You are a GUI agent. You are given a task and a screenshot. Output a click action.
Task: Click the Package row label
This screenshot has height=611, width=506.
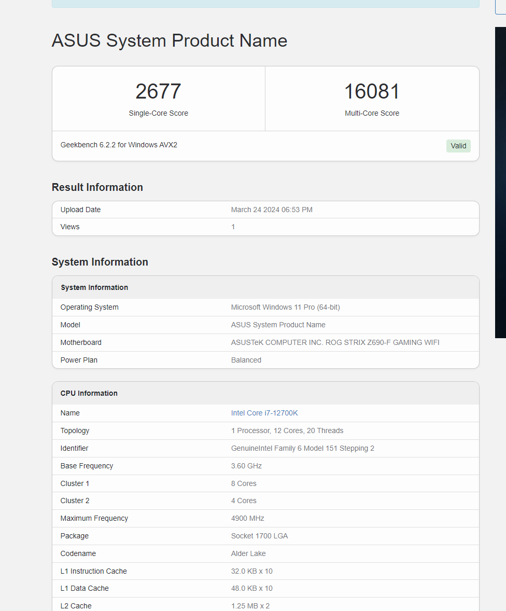pyautogui.click(x=75, y=536)
